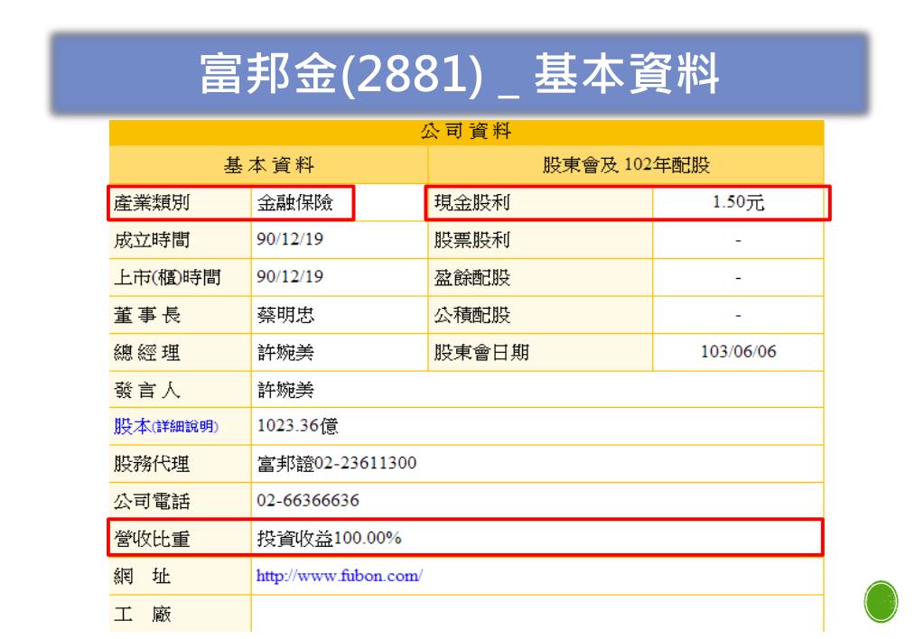This screenshot has height=639, width=924.
Task: Click the 公司資料 table header
Action: point(466,132)
